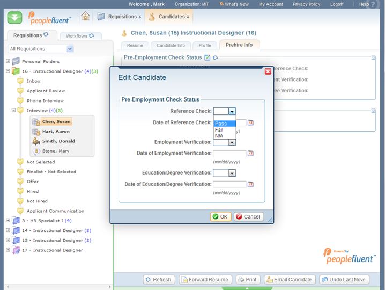Click the OK button
Screen dimensions: 385x290
tap(220, 217)
